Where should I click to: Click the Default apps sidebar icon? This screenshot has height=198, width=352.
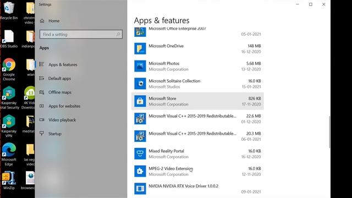(x=42, y=78)
